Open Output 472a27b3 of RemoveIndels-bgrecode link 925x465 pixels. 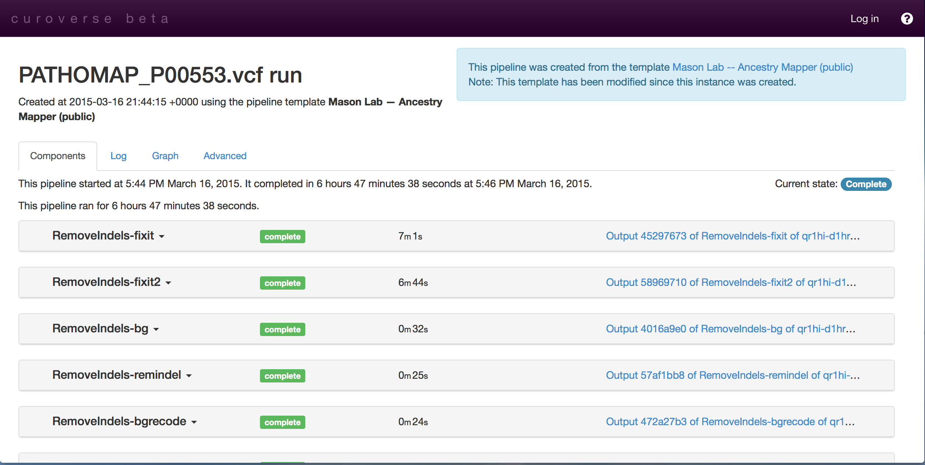click(x=730, y=422)
